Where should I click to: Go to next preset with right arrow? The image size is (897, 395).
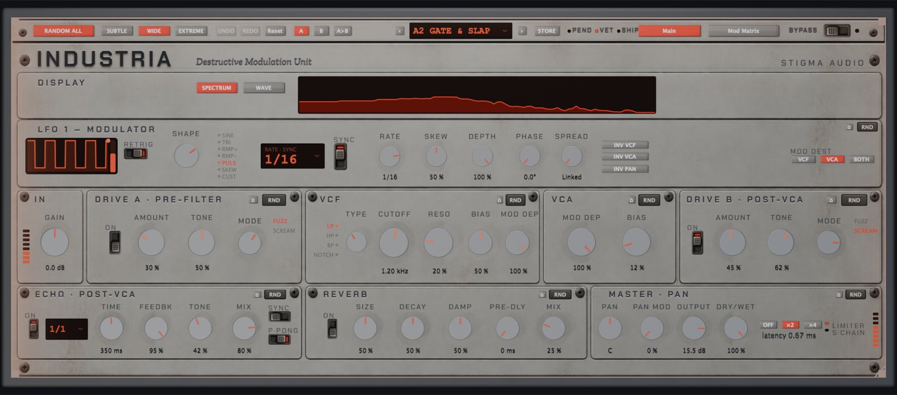pyautogui.click(x=522, y=31)
